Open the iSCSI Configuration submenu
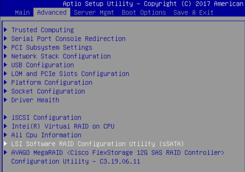The height and width of the screenshot is (172, 245). coord(46,118)
